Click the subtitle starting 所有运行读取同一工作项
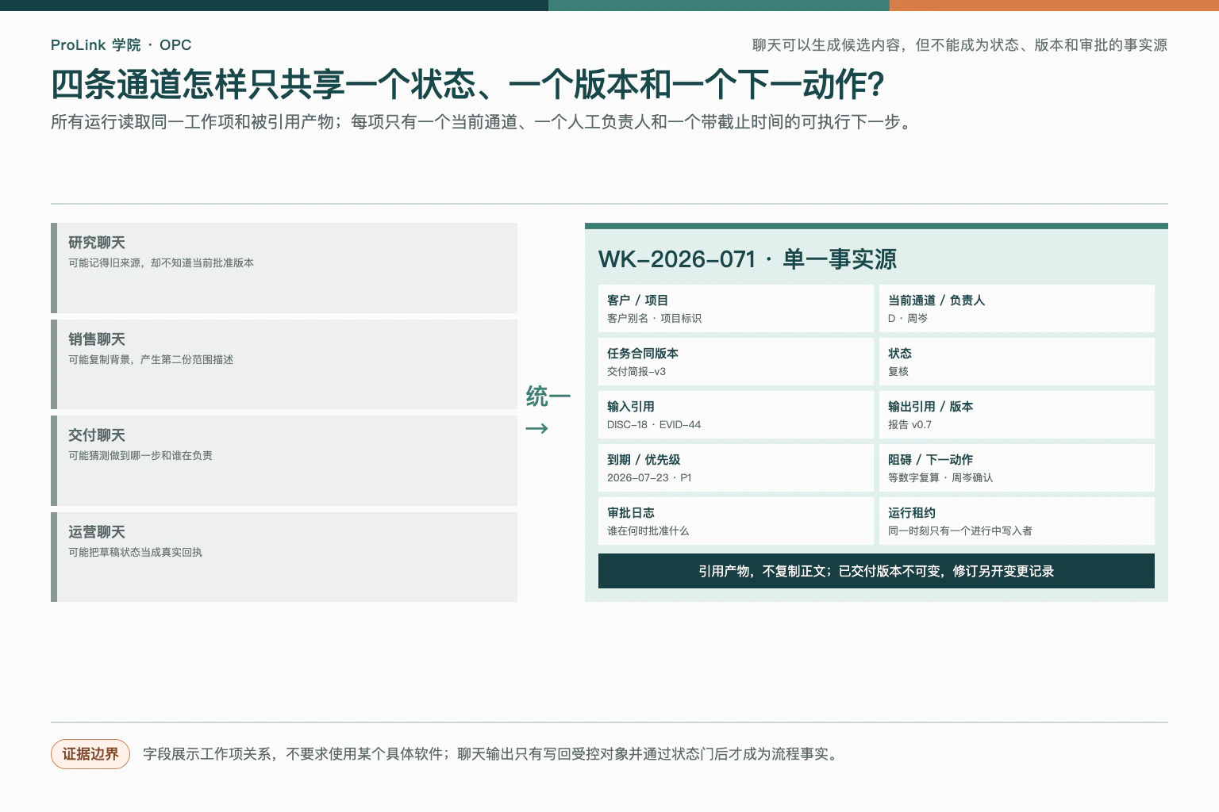Viewport: 1219px width, 812px height. coord(483,122)
